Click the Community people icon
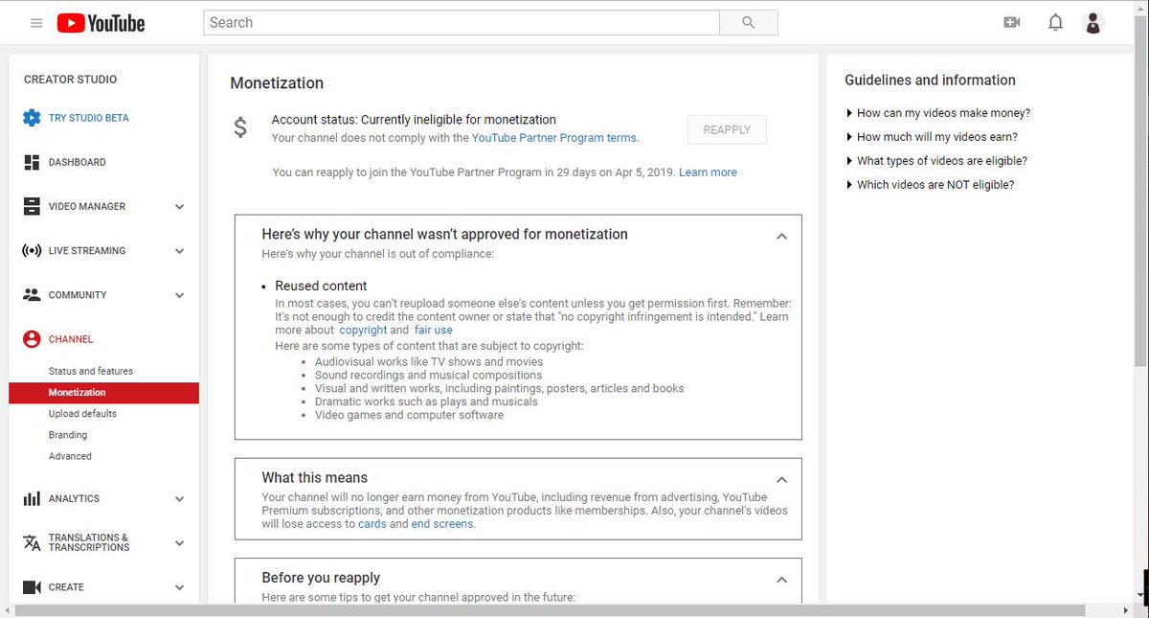 (32, 295)
